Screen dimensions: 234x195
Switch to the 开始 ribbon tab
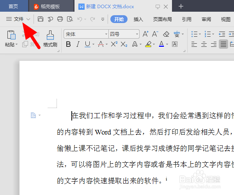(x=119, y=19)
